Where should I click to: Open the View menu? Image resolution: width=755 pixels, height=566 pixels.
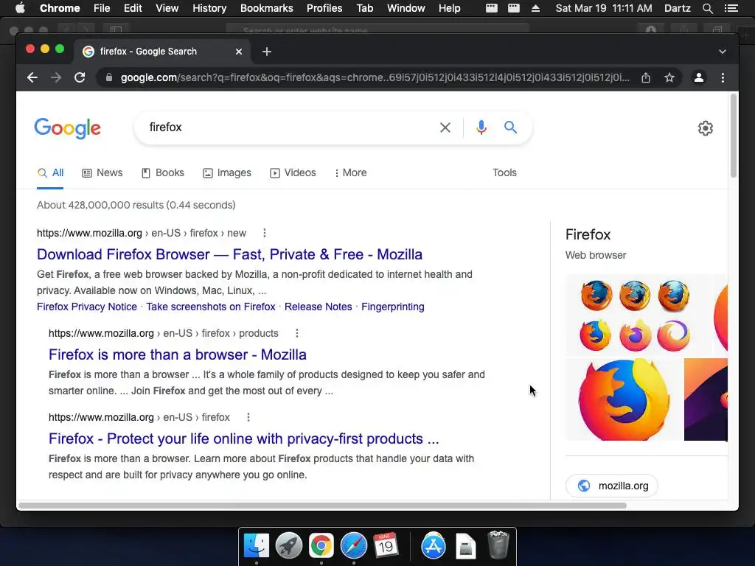(x=167, y=8)
